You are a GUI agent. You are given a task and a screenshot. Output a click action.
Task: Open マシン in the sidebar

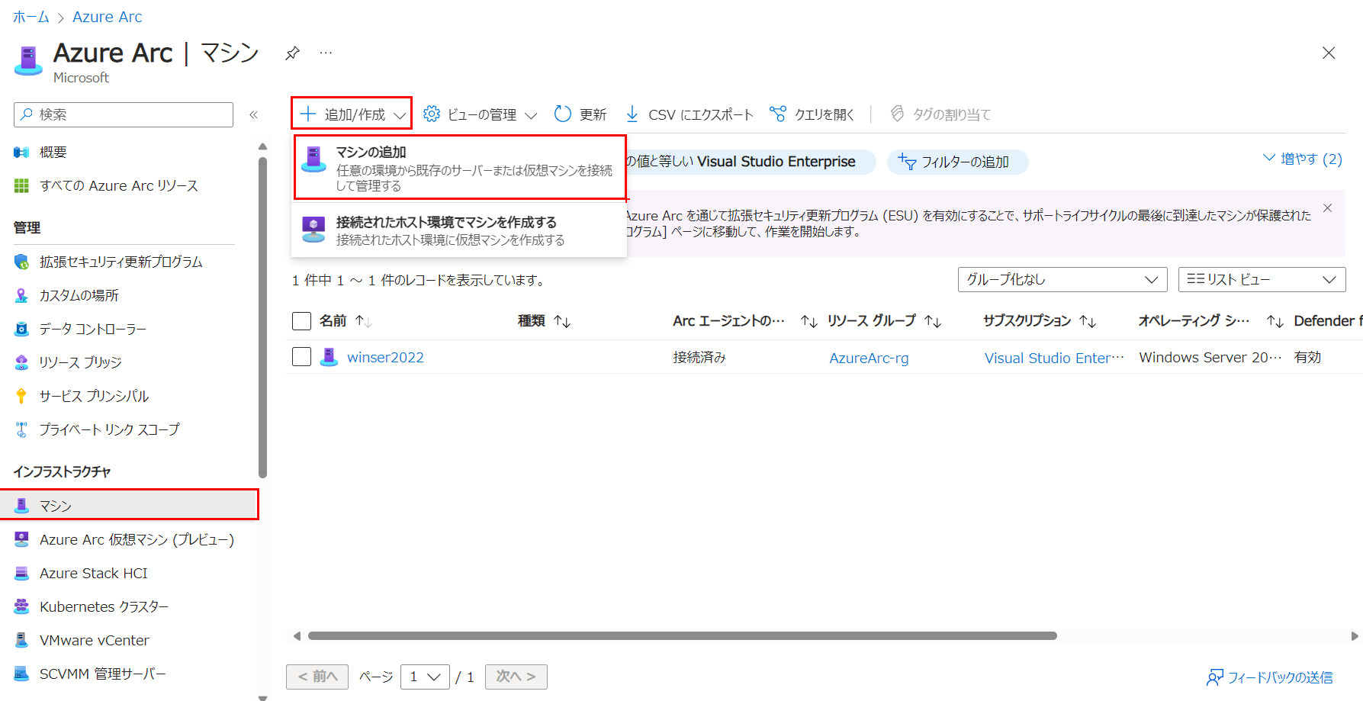pos(130,506)
